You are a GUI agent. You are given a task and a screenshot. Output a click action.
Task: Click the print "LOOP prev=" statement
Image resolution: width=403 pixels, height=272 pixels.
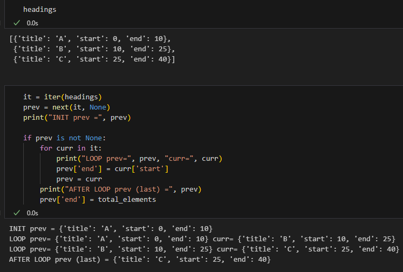[x=139, y=159]
